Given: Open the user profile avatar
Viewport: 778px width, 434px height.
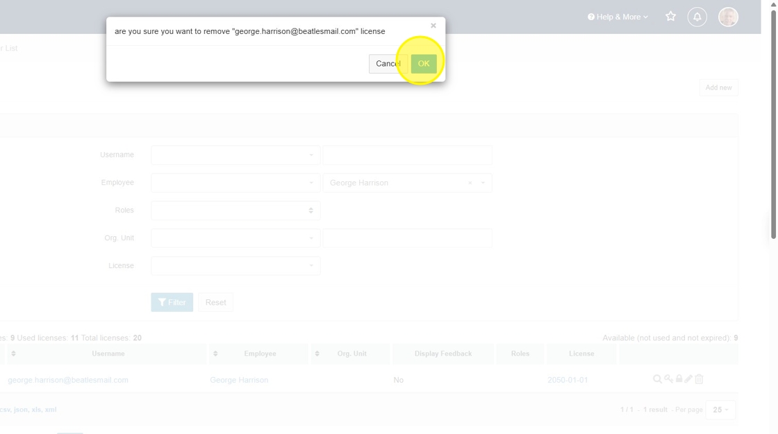Looking at the screenshot, I should [727, 17].
